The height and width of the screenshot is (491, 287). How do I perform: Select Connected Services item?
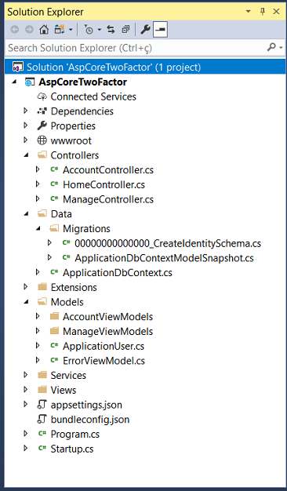click(x=93, y=96)
